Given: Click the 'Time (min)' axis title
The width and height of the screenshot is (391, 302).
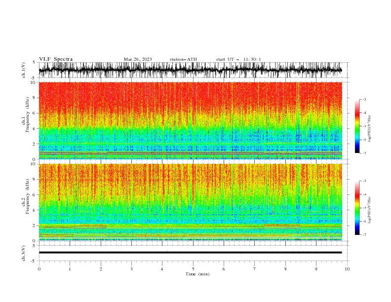Looking at the screenshot, I should 197,274.
